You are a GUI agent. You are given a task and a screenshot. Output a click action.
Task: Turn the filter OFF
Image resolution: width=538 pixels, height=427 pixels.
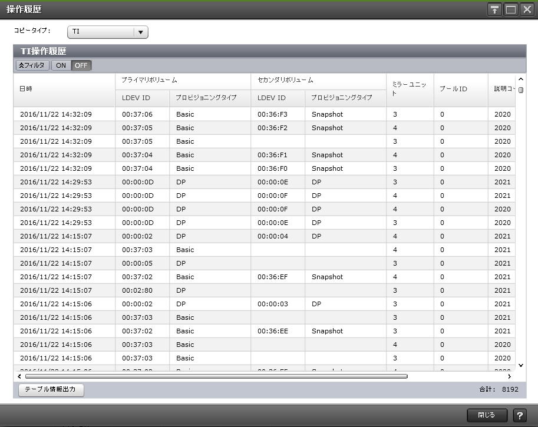(x=82, y=65)
